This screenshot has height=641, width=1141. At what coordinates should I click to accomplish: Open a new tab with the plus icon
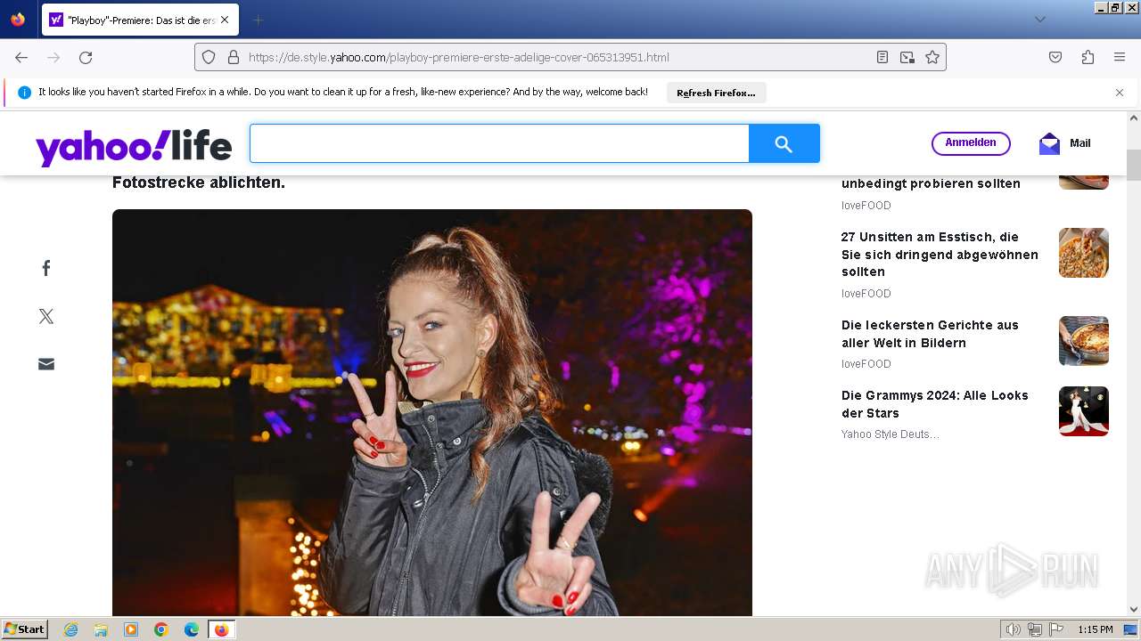(x=258, y=20)
